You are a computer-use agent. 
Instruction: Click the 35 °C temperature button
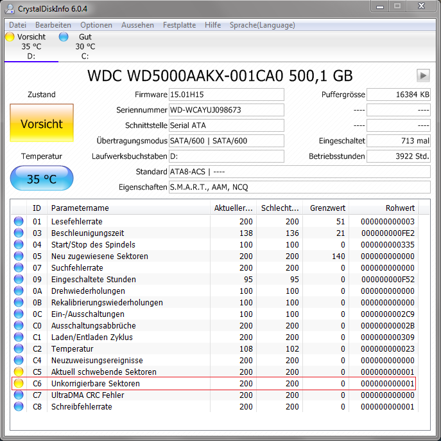pyautogui.click(x=42, y=178)
